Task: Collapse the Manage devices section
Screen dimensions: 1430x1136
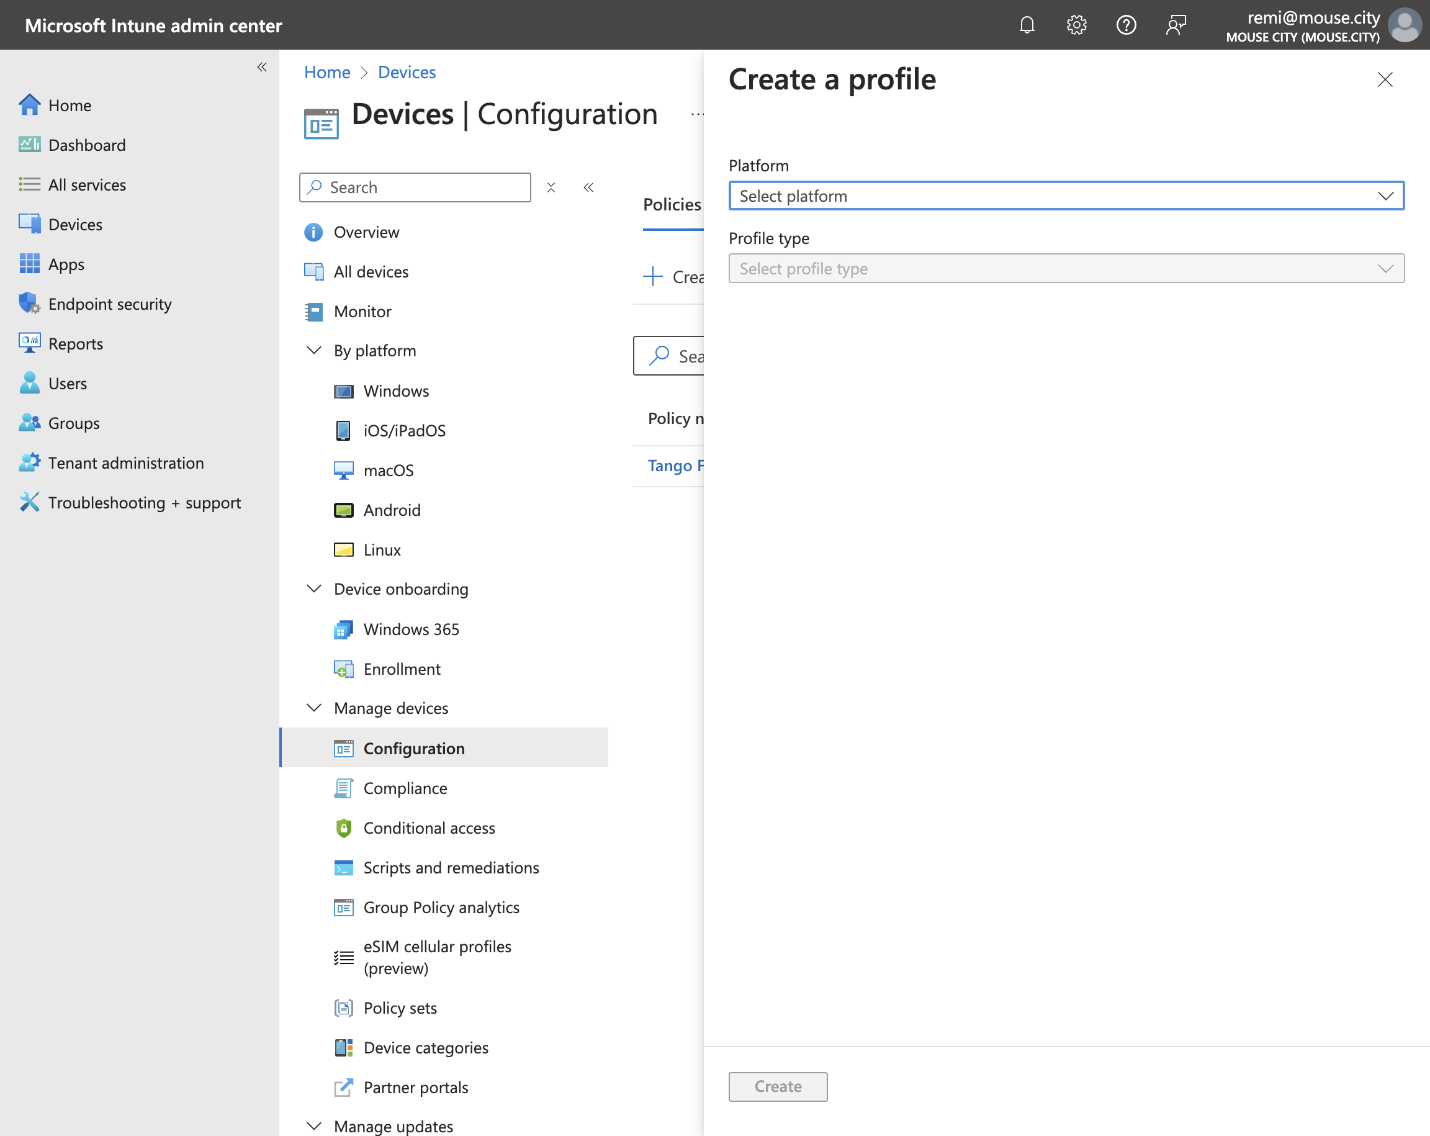Action: [313, 708]
